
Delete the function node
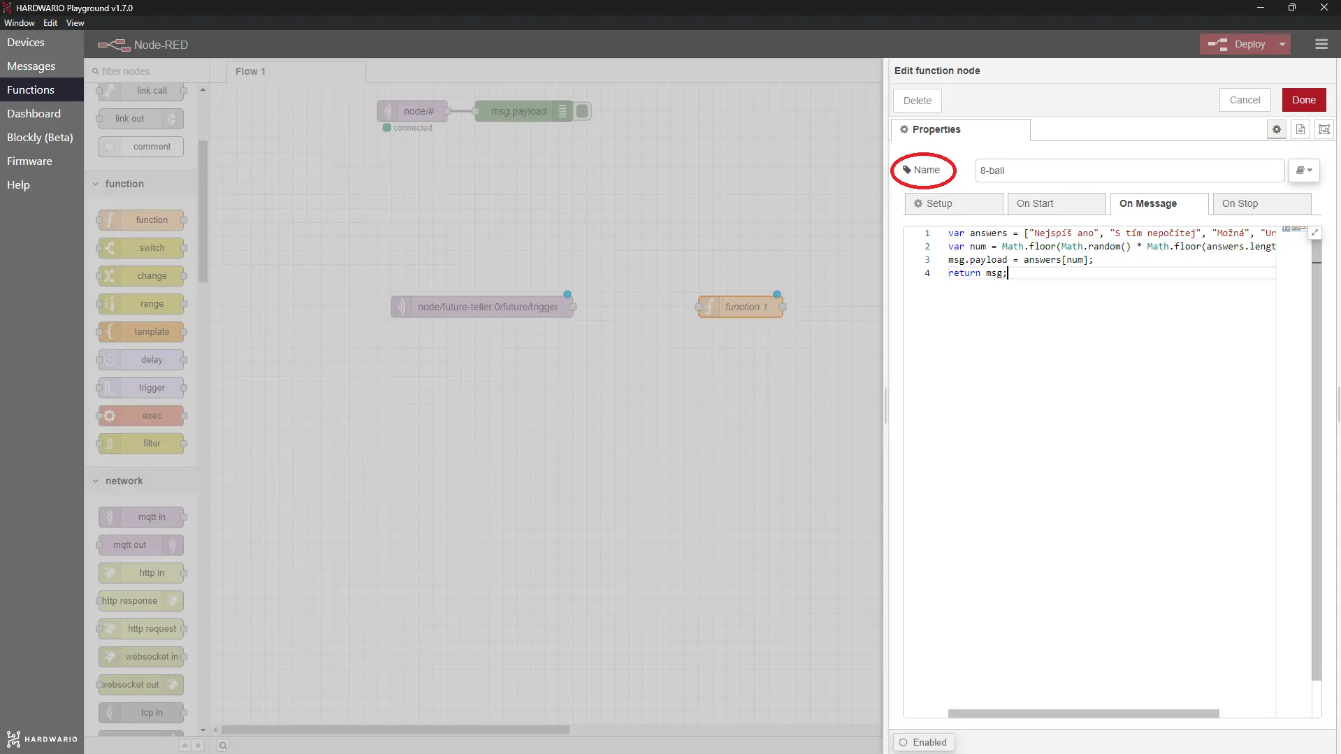click(x=917, y=101)
